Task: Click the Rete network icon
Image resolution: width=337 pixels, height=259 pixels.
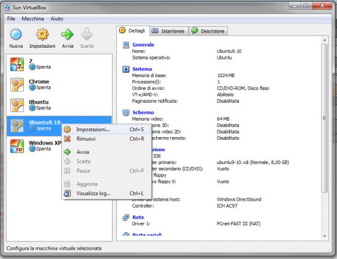Action: 126,217
